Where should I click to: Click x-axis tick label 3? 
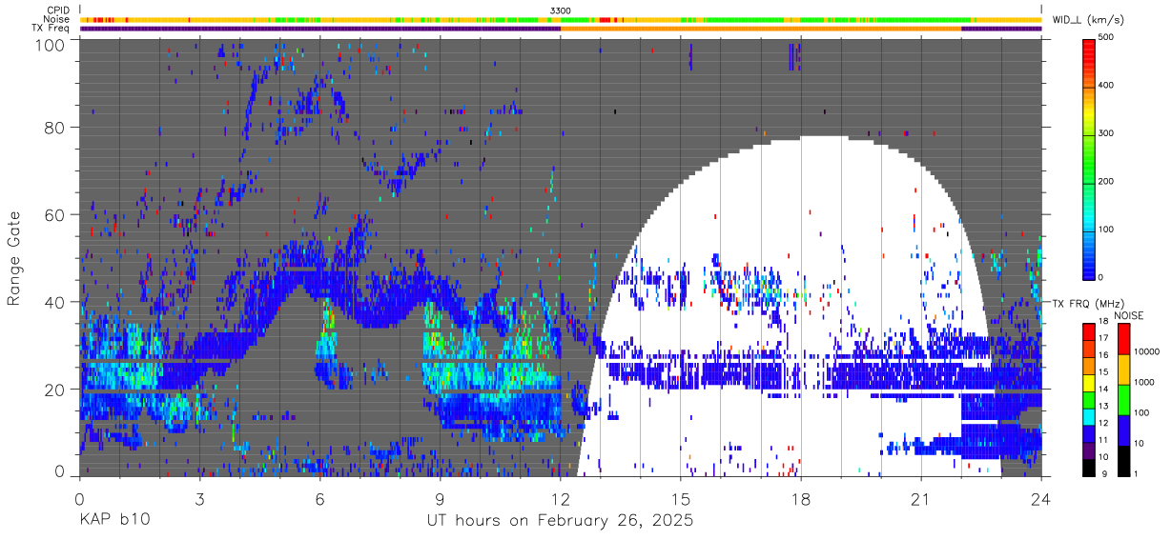(199, 500)
